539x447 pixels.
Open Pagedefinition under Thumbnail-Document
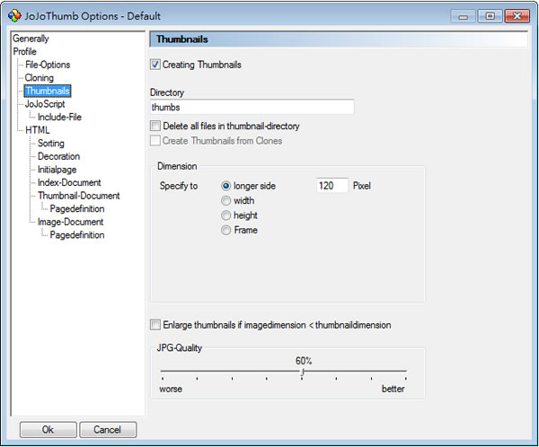(77, 208)
